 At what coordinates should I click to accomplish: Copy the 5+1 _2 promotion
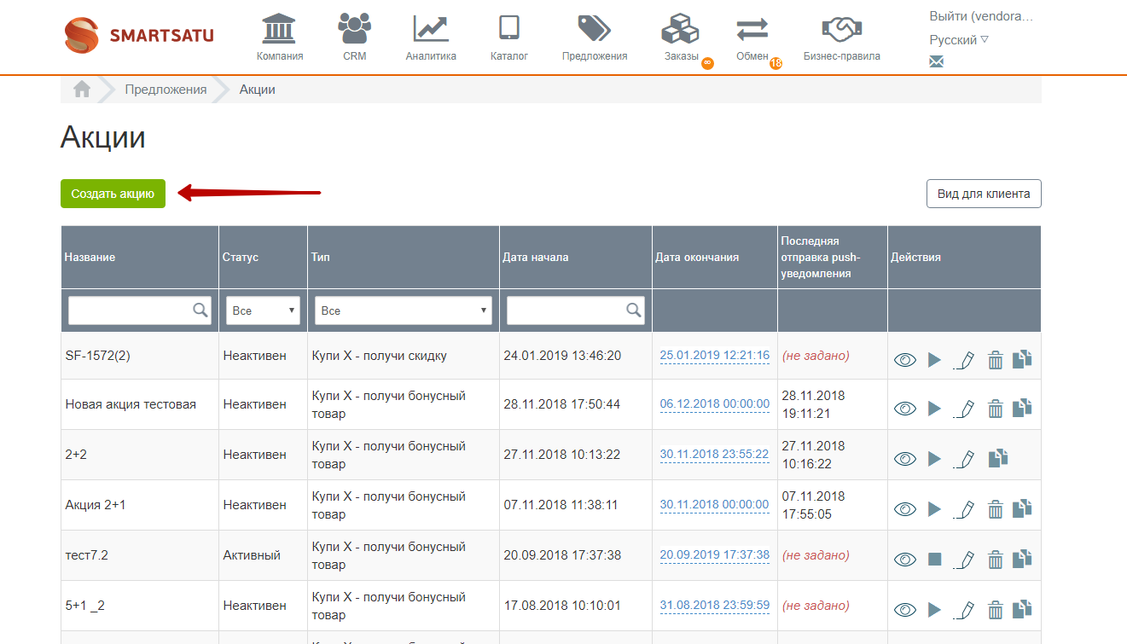coord(1022,609)
